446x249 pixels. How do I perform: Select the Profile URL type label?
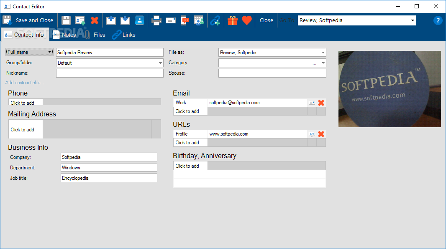(x=190, y=134)
